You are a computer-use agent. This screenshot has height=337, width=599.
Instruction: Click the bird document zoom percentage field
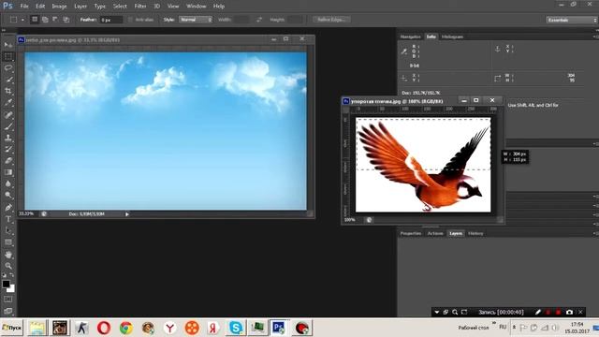(x=349, y=220)
